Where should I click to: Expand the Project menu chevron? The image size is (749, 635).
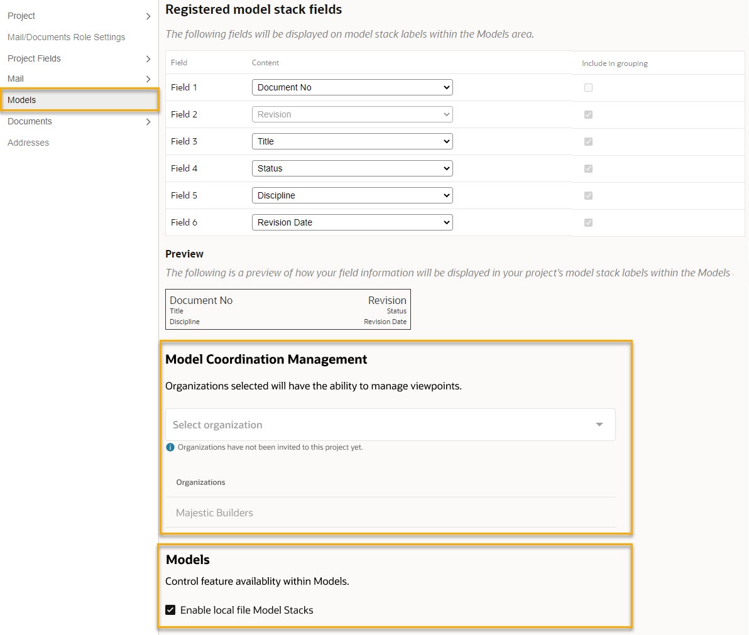(148, 16)
